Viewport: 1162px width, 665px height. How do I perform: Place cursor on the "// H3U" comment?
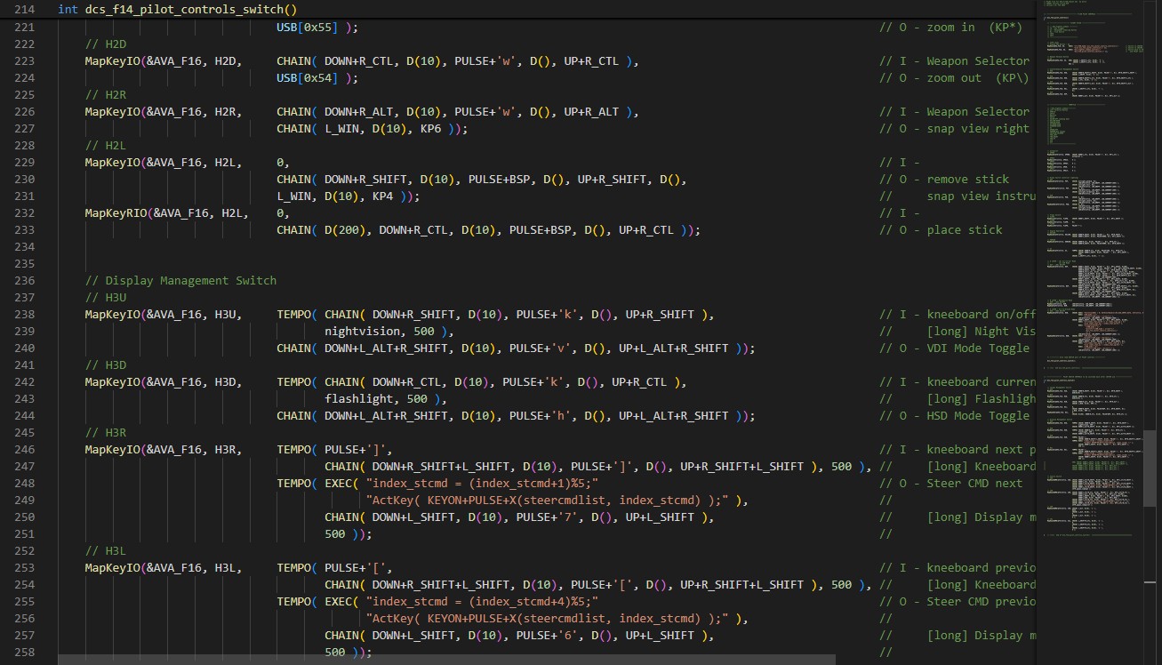[x=105, y=298]
